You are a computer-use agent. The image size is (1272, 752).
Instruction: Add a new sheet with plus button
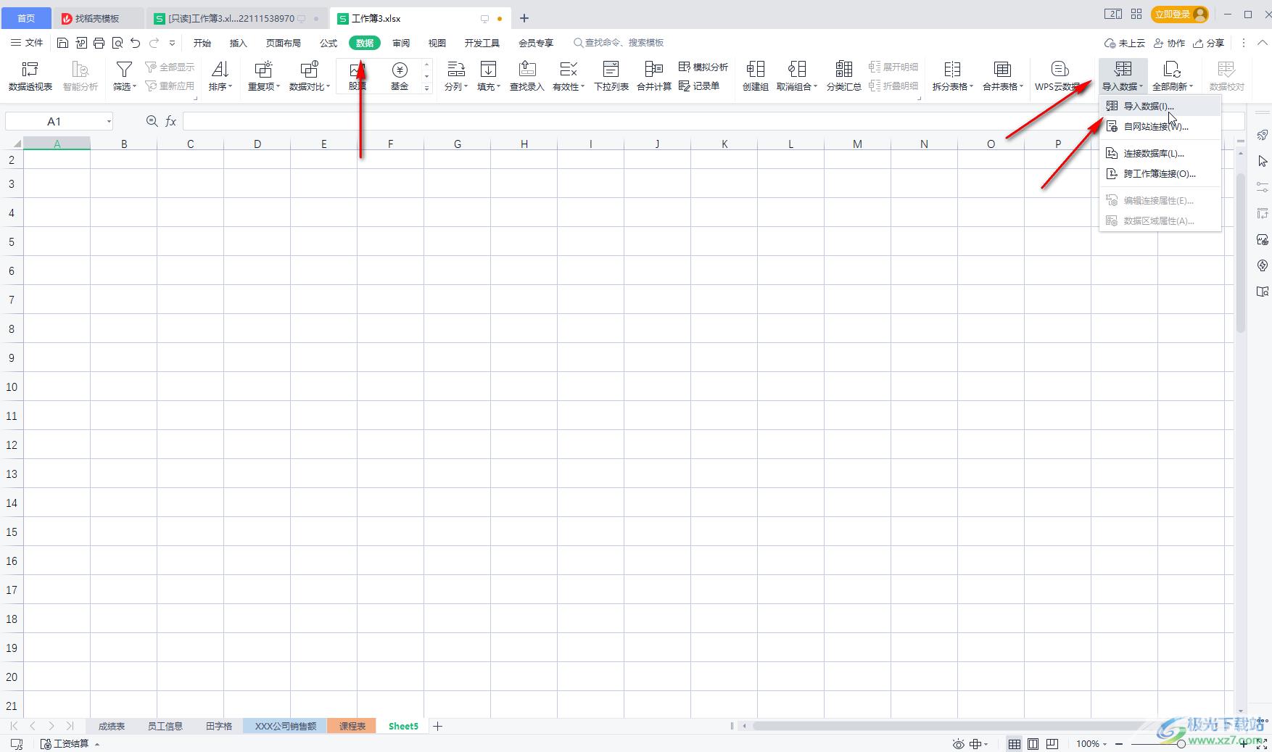[x=437, y=726]
